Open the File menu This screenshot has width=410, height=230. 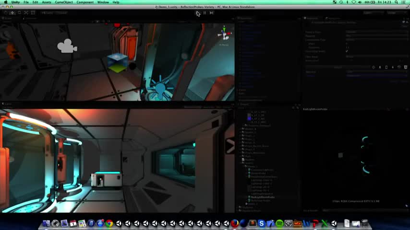pos(26,2)
